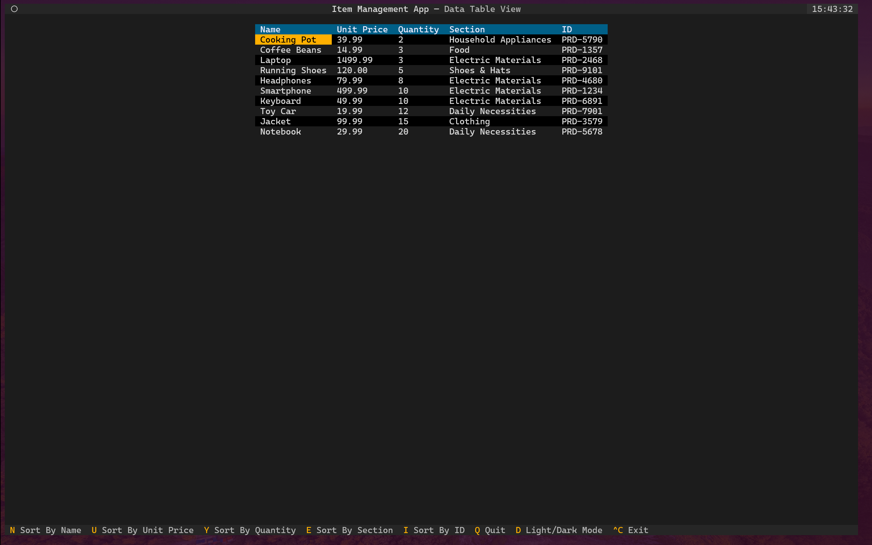Click the PRD-2468 ID cell

(582, 60)
